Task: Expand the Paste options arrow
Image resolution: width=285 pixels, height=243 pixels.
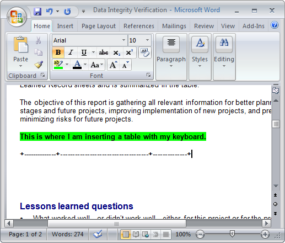Action: [x=20, y=66]
